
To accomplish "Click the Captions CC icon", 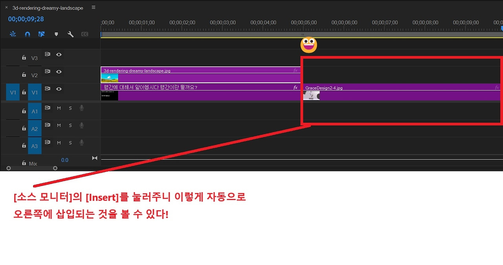I will (x=84, y=34).
